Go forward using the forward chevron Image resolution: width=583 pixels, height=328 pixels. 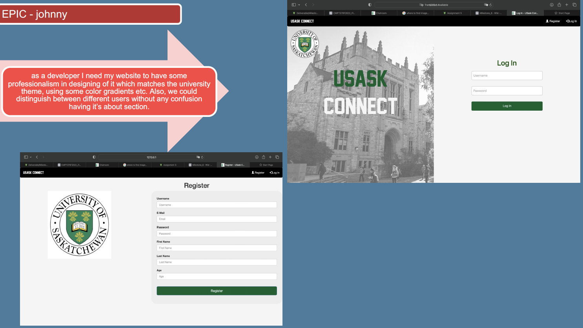313,4
